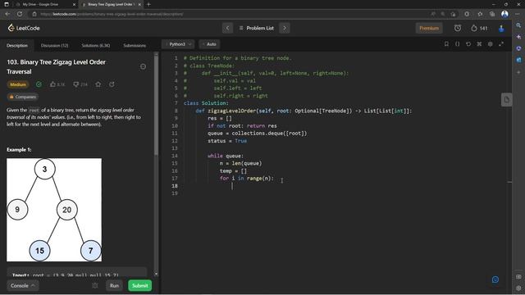Click the Example 1 tree image
This screenshot has height=295, width=525.
point(54,210)
